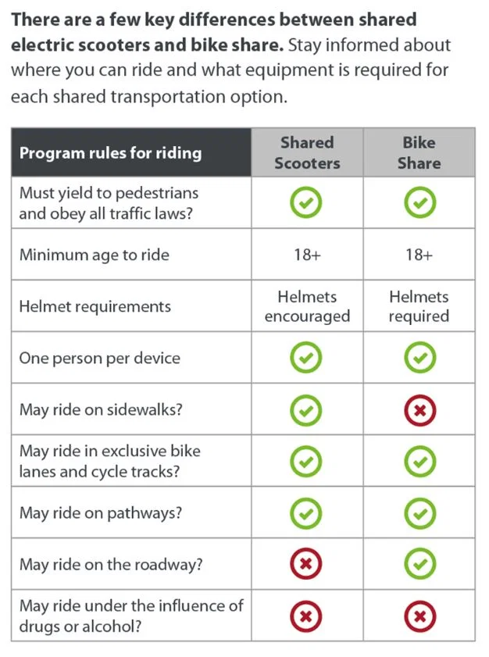Click Shared Scooters pathways green checkmark

306,513
